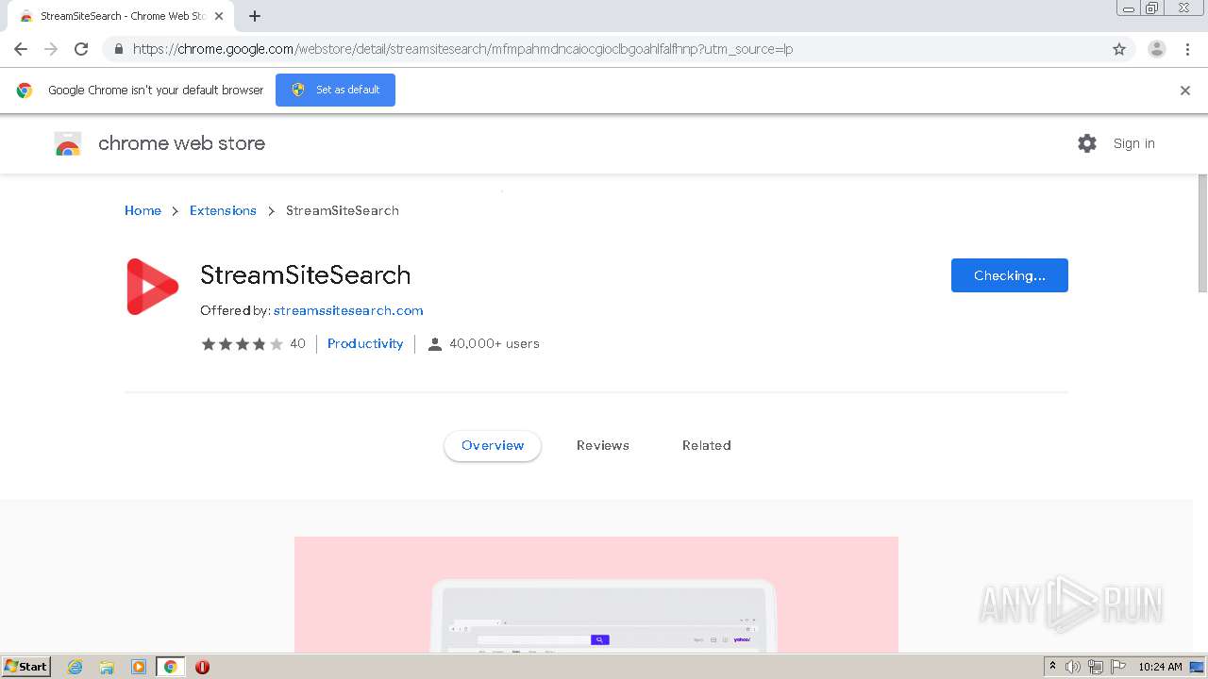Click the StreamSiteSearch red play logo
Image resolution: width=1208 pixels, height=679 pixels.
pyautogui.click(x=152, y=287)
